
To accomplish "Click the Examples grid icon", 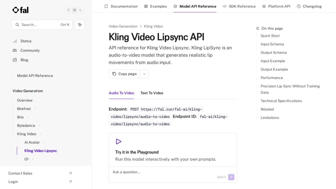I will click(x=146, y=6).
